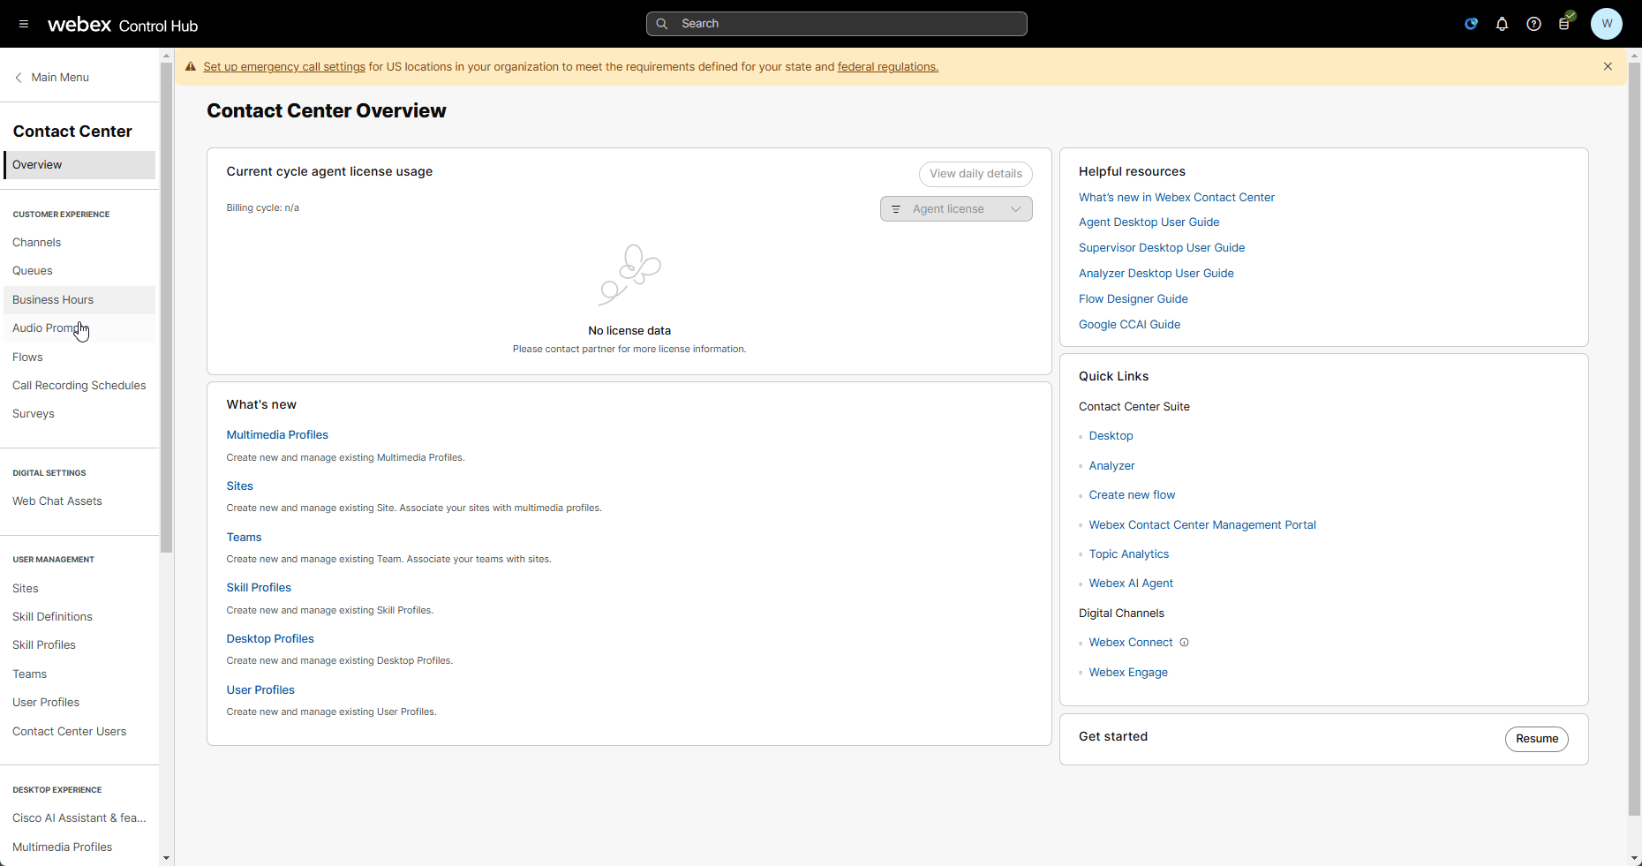
Task: Expand the Agent license dropdown
Action: click(955, 209)
